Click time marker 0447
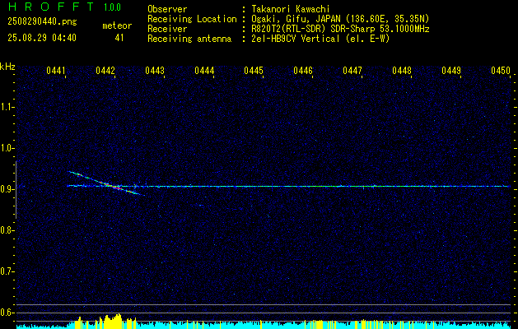This screenshot has width=518, height=329. pyautogui.click(x=352, y=70)
